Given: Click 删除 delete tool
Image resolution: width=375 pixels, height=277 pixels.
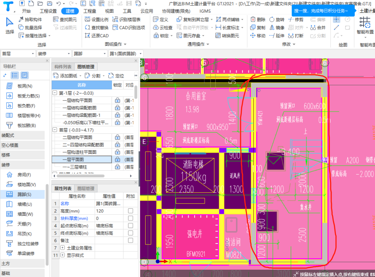Looking at the screenshot, I should coord(258,19).
